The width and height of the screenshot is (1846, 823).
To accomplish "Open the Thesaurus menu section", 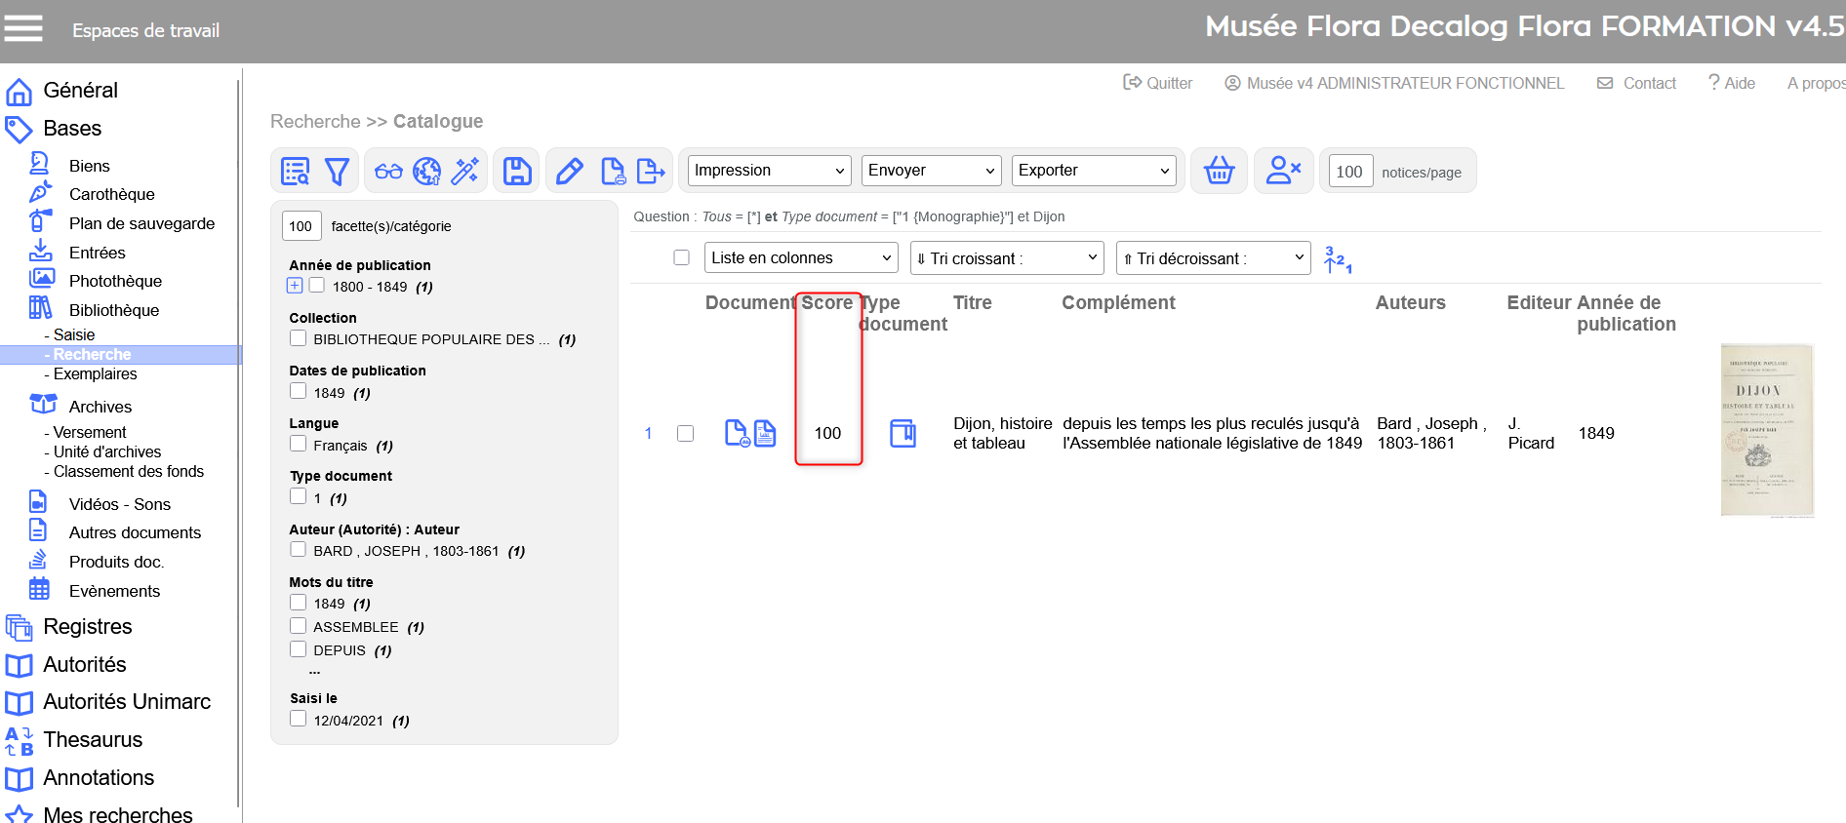I will (93, 740).
